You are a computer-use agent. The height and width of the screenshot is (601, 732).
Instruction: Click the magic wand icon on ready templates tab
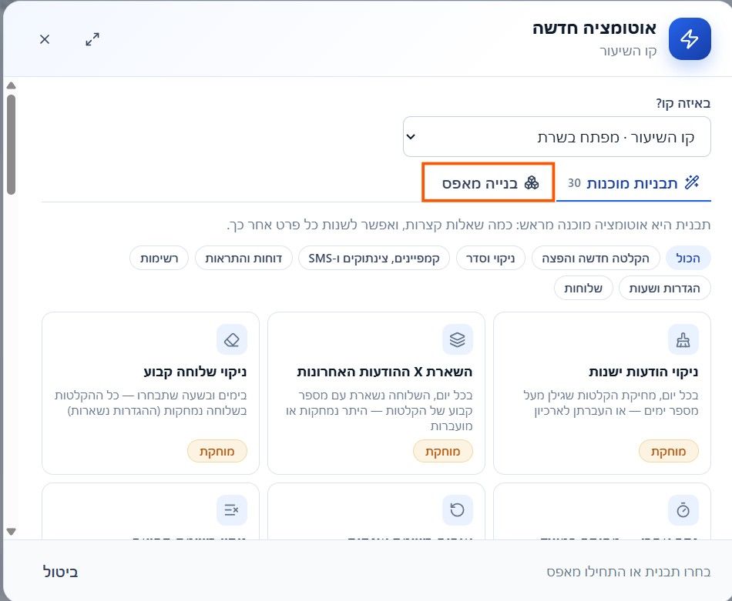coord(692,182)
